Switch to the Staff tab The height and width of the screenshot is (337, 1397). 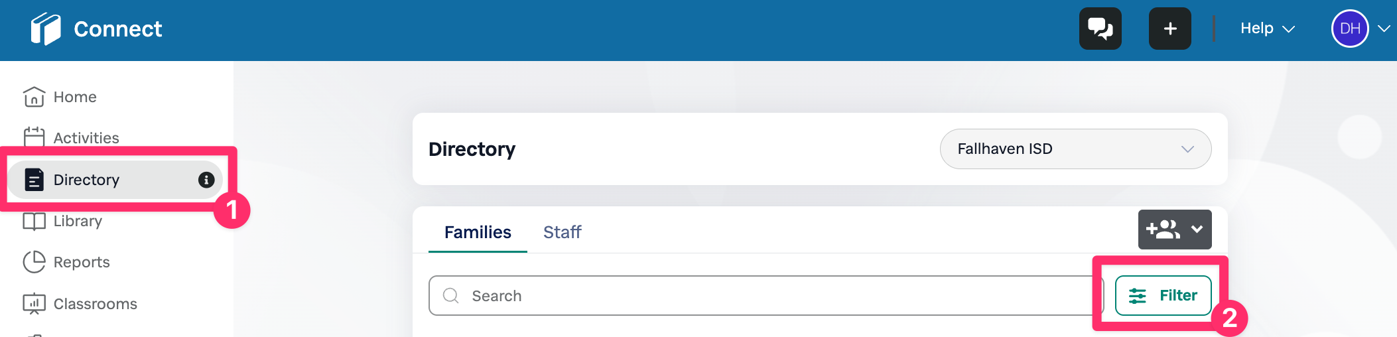pyautogui.click(x=562, y=232)
